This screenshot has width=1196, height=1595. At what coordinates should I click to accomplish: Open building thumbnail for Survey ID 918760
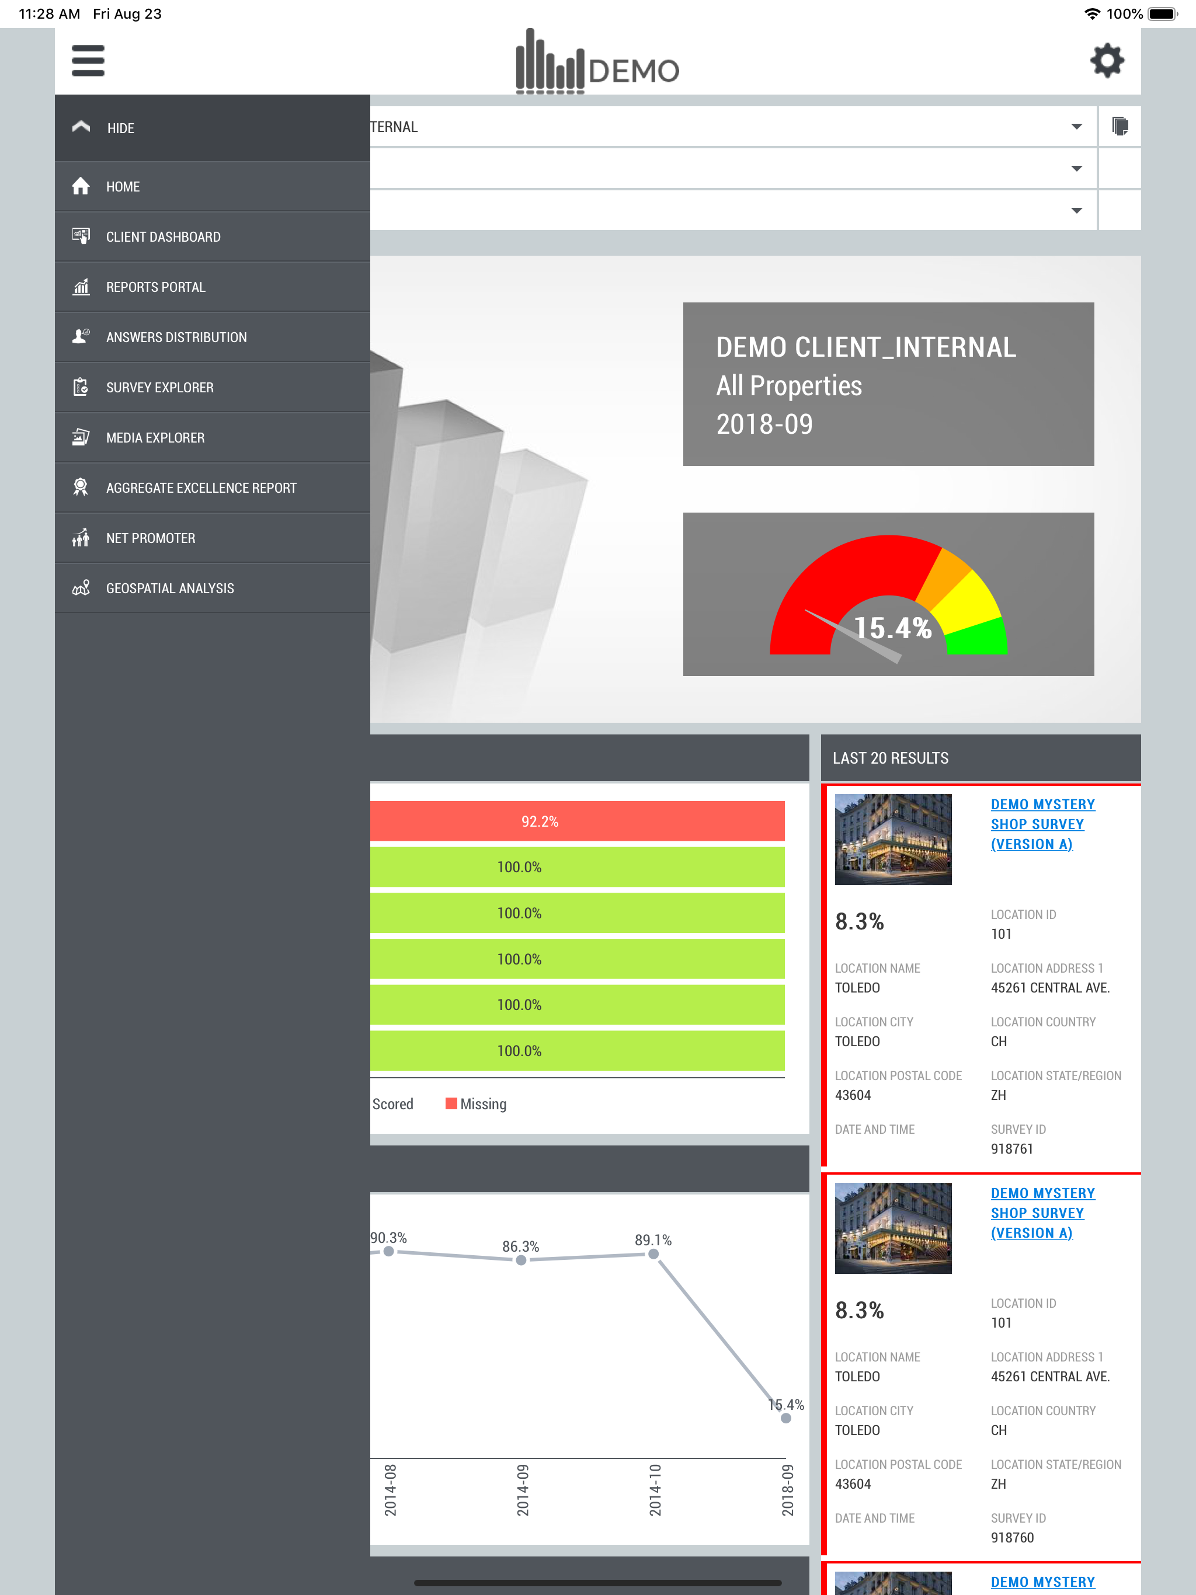(893, 1228)
